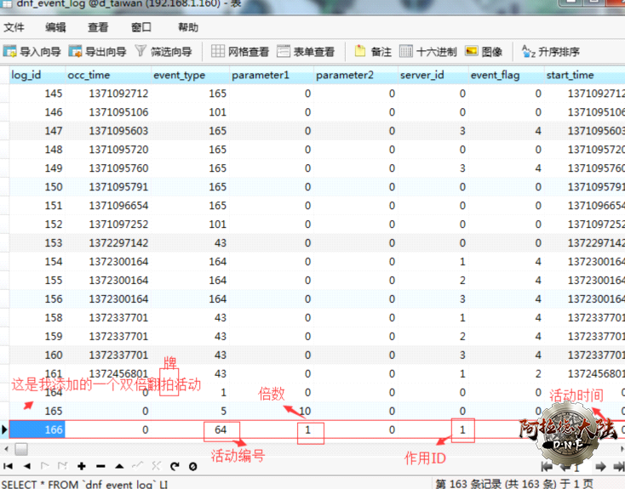Add a new record with plus icon
This screenshot has height=489, width=625.
[x=82, y=466]
